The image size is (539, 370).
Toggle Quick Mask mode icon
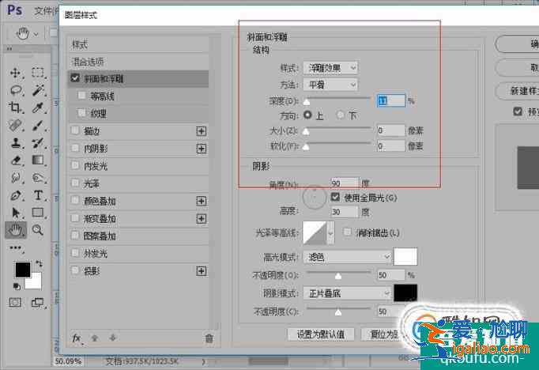point(15,303)
